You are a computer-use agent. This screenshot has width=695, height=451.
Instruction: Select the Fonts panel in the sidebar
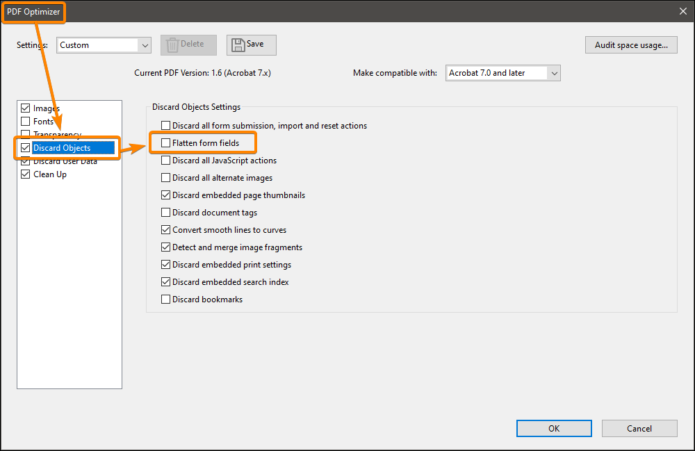(x=42, y=121)
